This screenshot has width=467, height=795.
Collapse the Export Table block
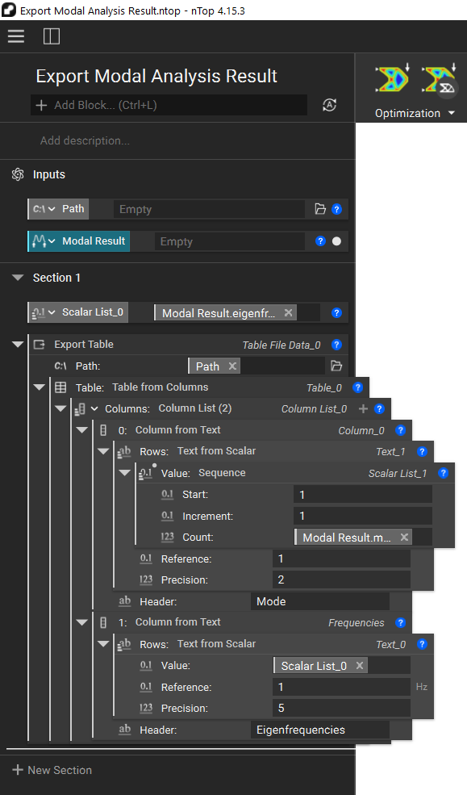point(18,345)
